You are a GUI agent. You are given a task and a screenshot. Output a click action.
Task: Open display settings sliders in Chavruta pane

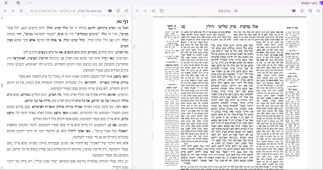click(118, 11)
